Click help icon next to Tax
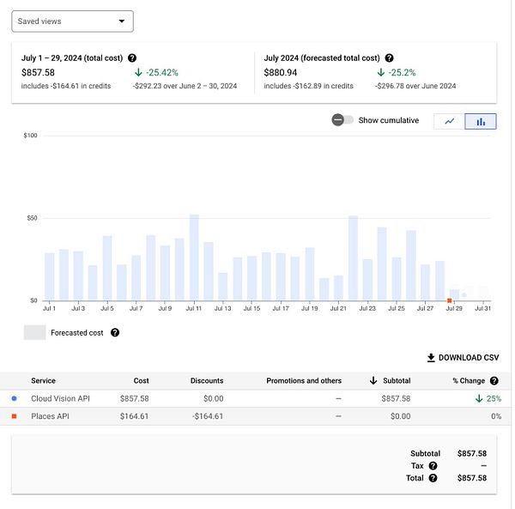Viewport: 515px width, 509px height. coord(433,466)
